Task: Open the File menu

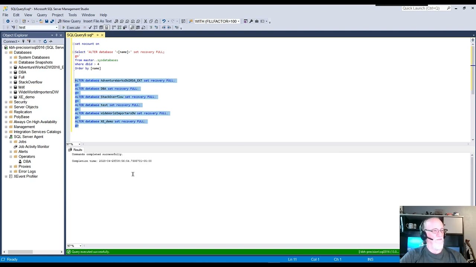Action: click(x=6, y=15)
